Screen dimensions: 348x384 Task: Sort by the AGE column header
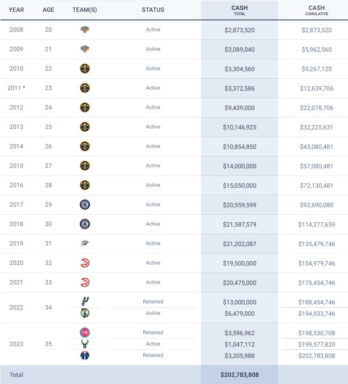pos(49,10)
